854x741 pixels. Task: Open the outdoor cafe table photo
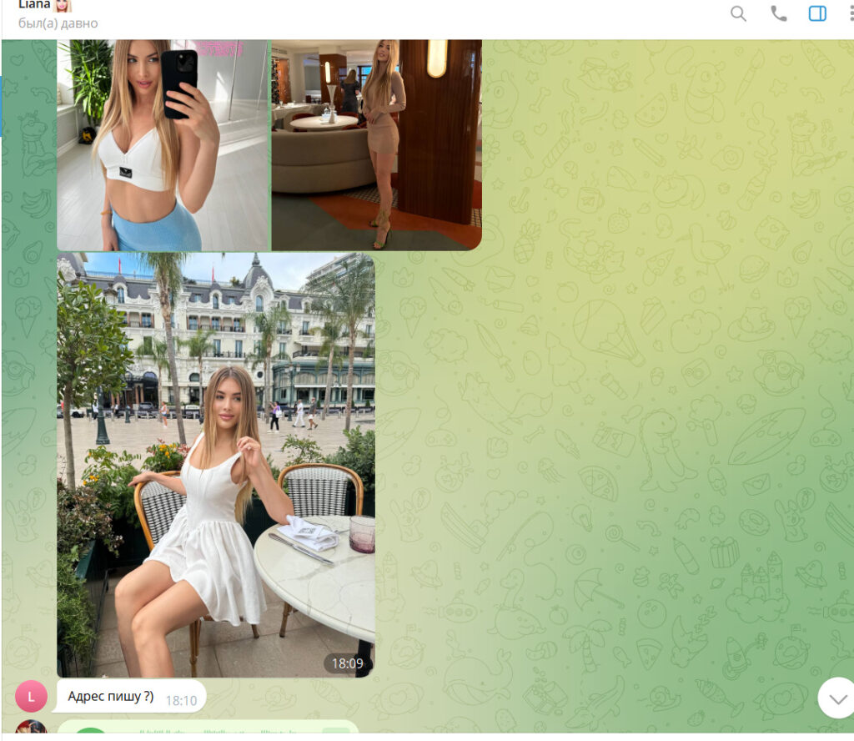click(215, 464)
